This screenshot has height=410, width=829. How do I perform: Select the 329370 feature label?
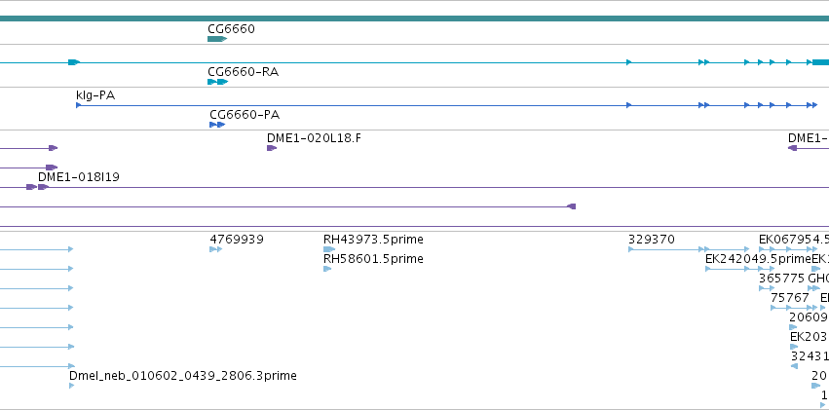652,240
